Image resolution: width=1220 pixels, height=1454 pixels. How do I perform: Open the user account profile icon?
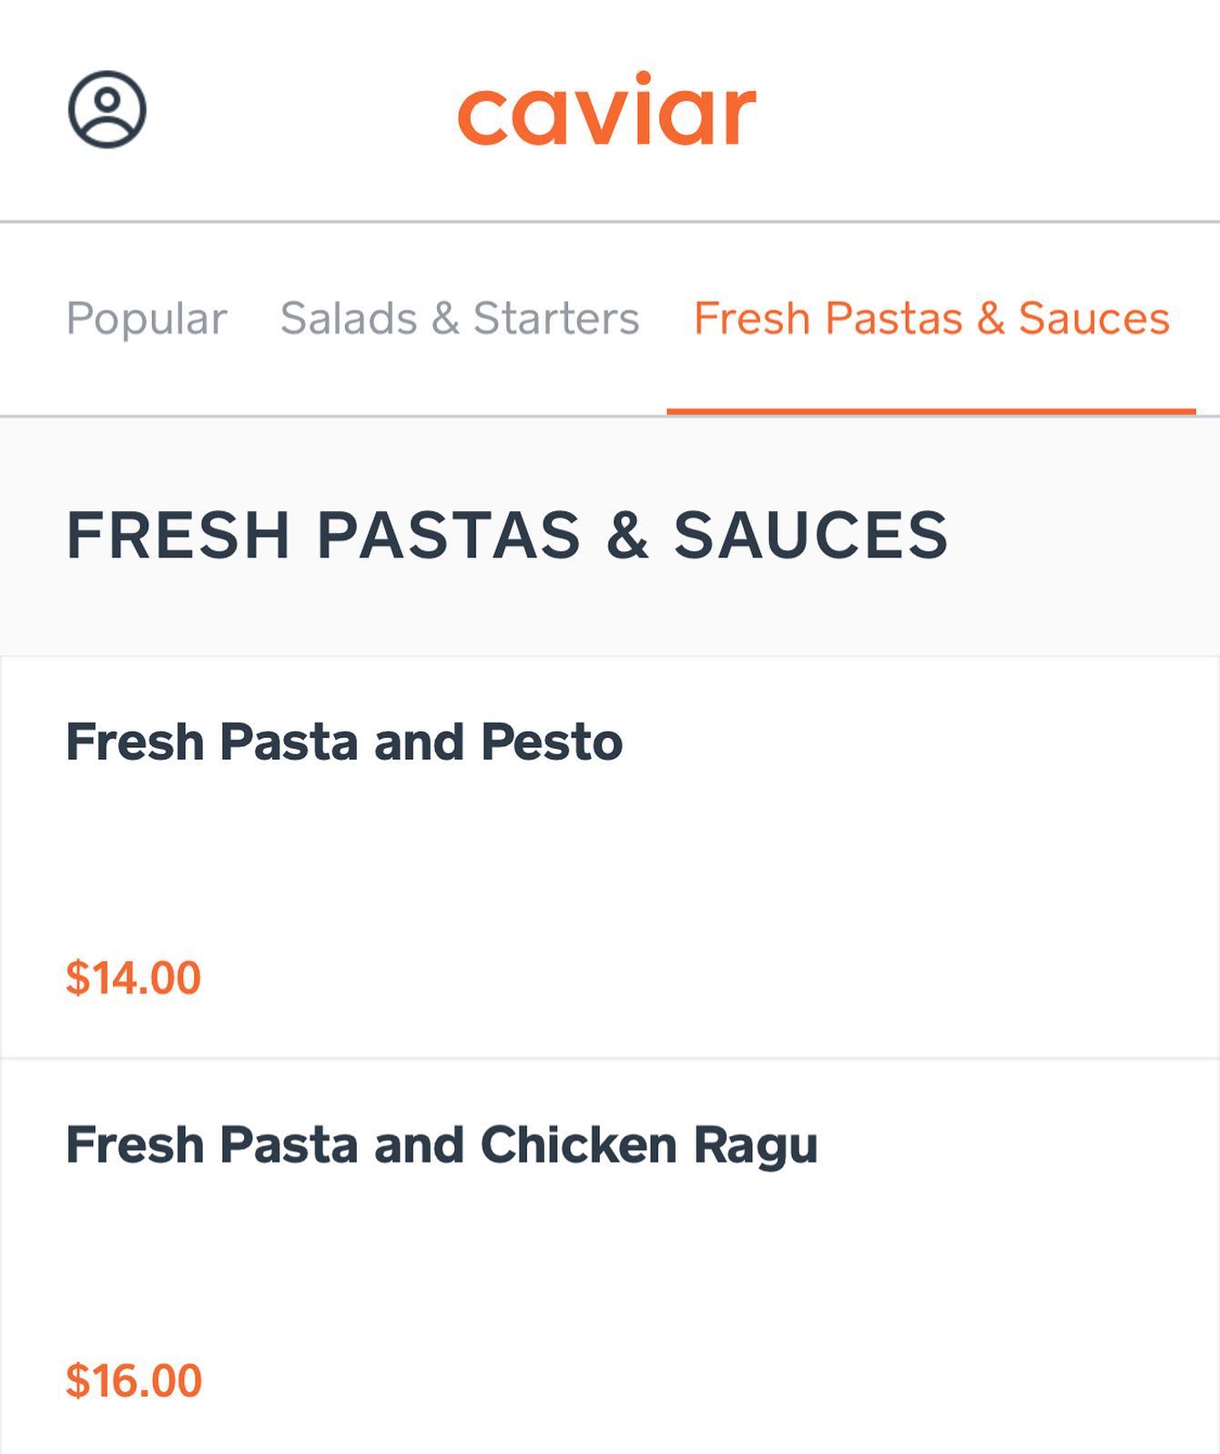107,109
